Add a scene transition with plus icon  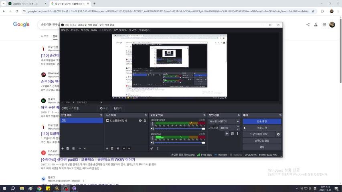(x=227, y=134)
